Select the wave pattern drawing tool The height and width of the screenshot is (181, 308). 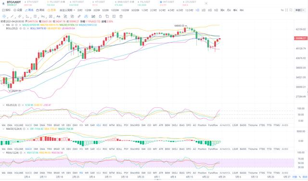coord(43,16)
